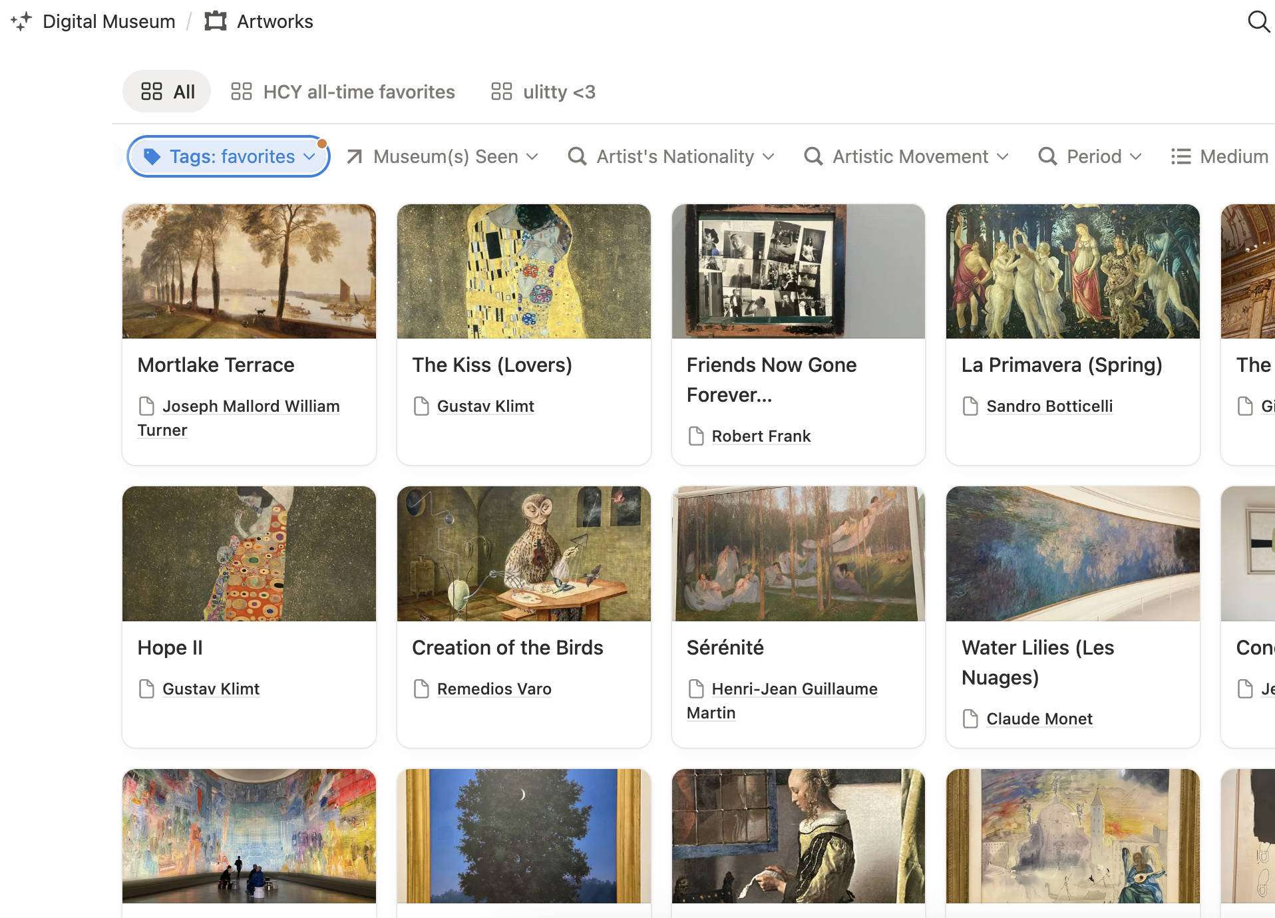Screen dimensions: 1275x918
Task: Open the Claude Monet artist link
Action: [1039, 718]
